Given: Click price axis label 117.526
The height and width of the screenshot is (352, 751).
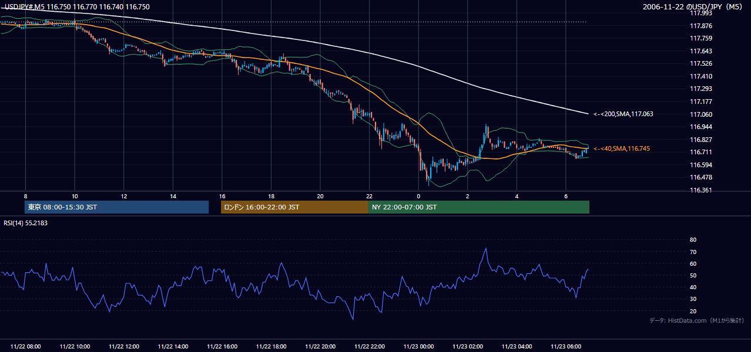Looking at the screenshot, I should click(700, 63).
